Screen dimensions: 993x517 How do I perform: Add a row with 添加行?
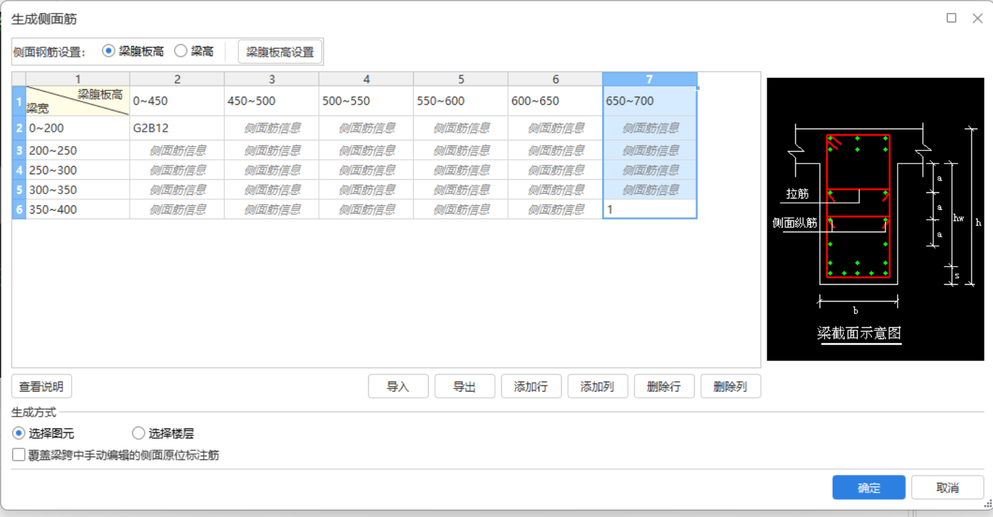coord(531,387)
